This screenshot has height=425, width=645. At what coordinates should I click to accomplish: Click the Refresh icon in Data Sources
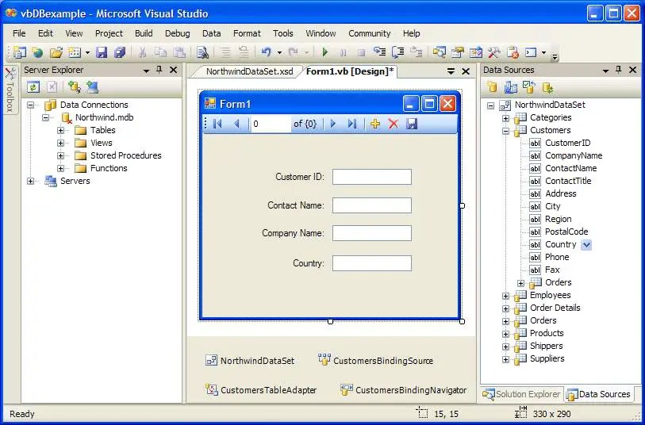(547, 87)
